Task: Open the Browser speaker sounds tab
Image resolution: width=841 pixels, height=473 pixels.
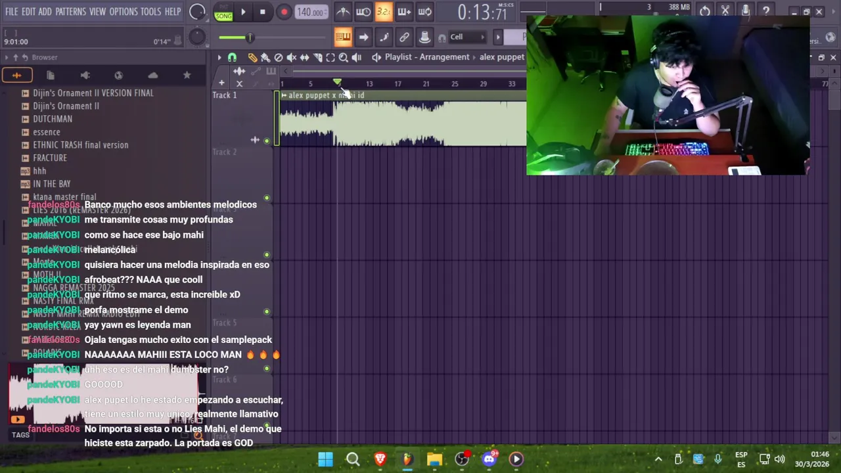Action: click(x=85, y=76)
